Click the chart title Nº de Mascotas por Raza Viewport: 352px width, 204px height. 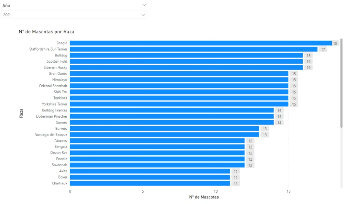[x=46, y=32]
